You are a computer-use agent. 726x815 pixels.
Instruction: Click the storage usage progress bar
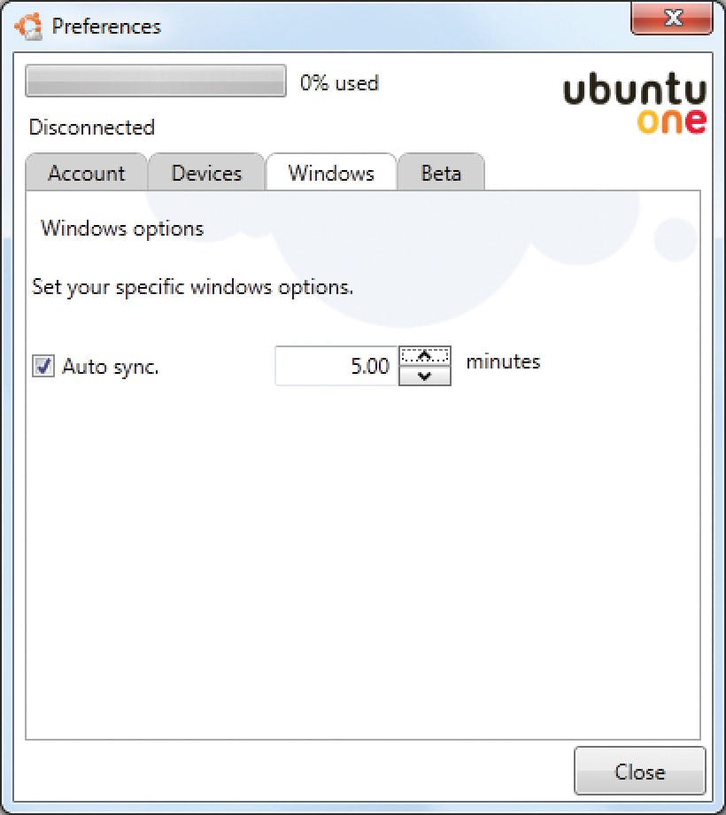(x=156, y=81)
